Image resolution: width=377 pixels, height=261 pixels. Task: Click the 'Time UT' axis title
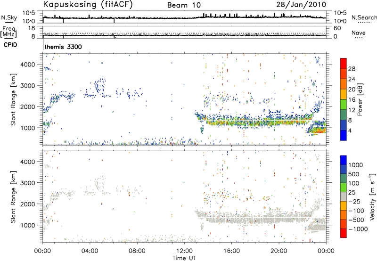click(x=184, y=258)
